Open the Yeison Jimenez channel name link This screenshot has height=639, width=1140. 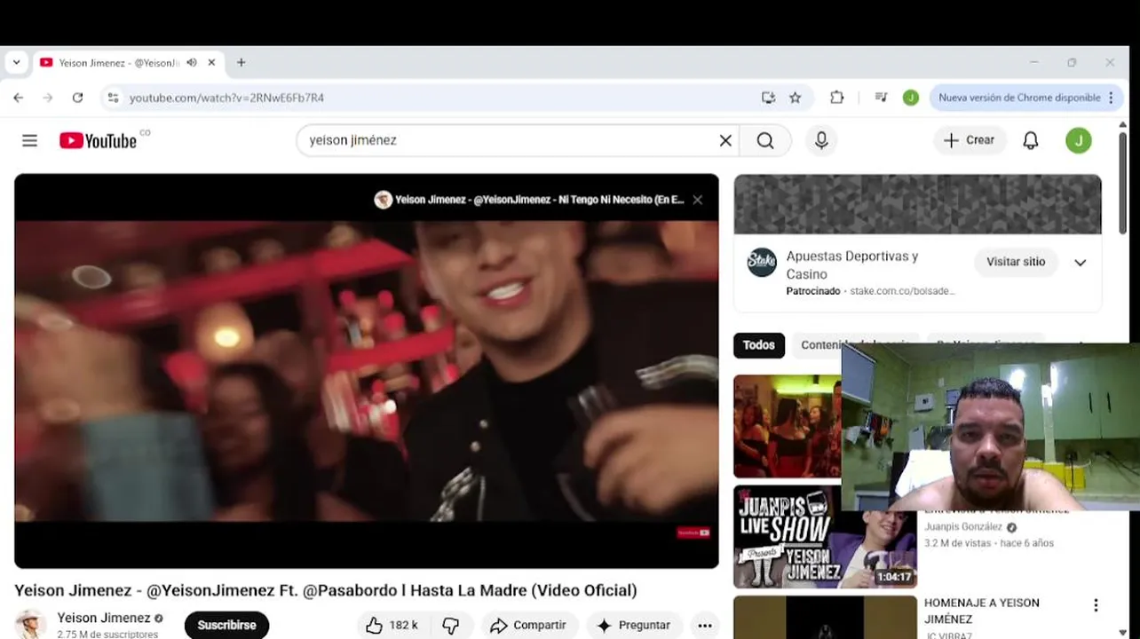click(x=104, y=618)
